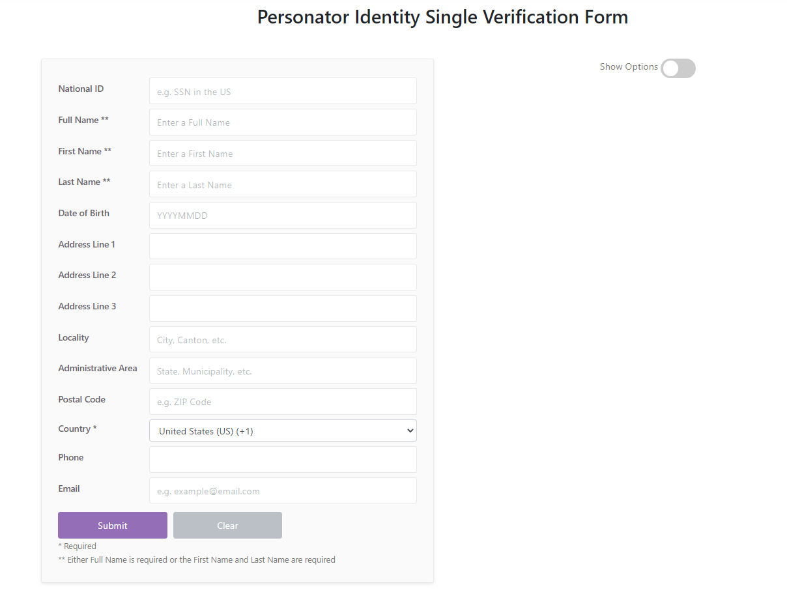The image size is (787, 592).
Task: Click the 'Country *' label
Action: coord(78,429)
